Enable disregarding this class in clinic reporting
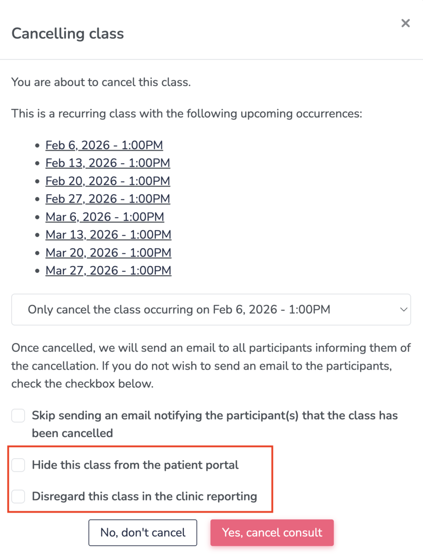 [18, 496]
